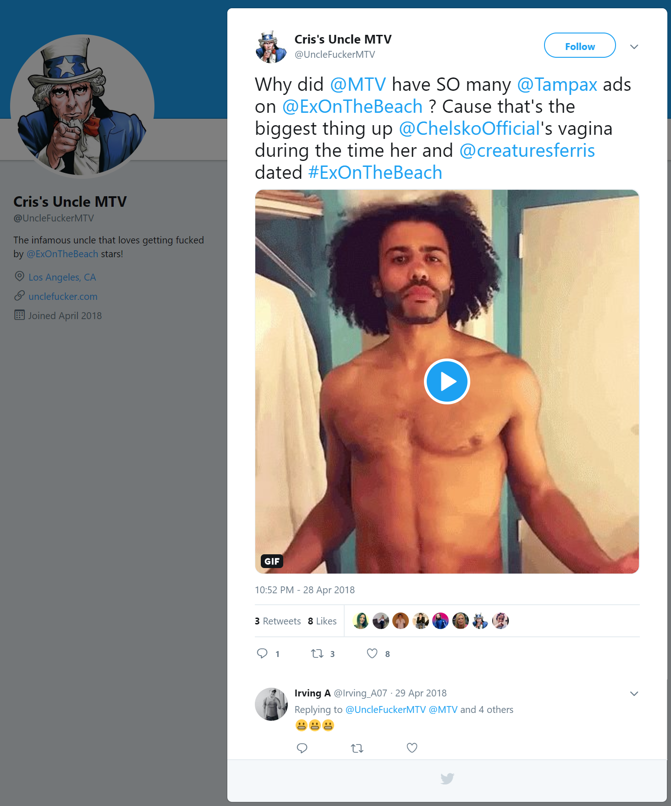Viewport: 671px width, 806px height.
Task: Expand the tweet options chevron next to Follow
Action: (x=634, y=47)
